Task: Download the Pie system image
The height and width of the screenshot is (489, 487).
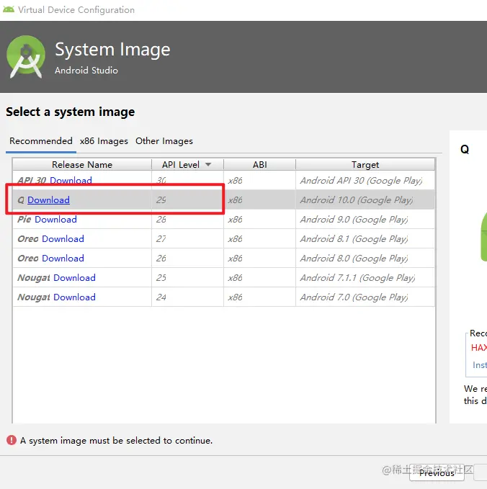Action: tap(55, 219)
